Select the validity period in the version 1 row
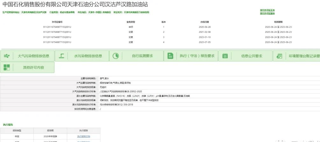Image resolution: width=320 pixels, height=142 pixels. point(278,27)
